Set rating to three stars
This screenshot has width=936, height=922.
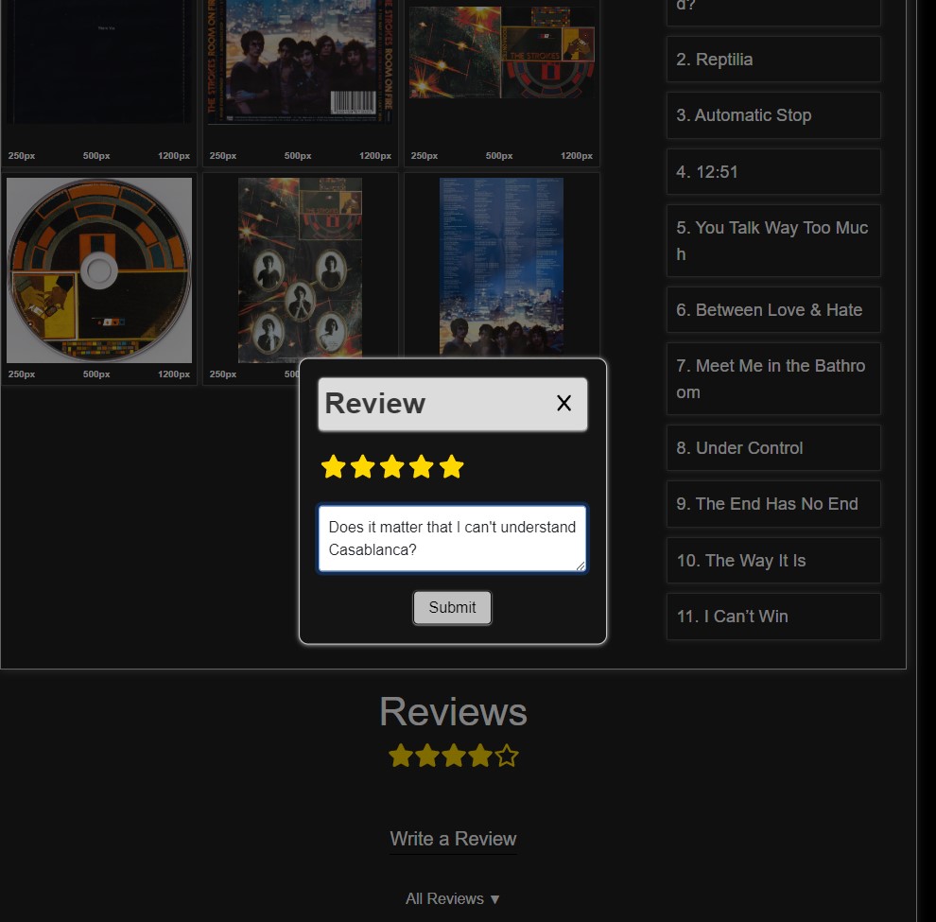click(392, 467)
